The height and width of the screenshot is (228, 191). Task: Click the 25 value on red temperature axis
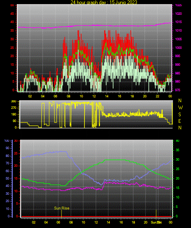(x=16, y=153)
